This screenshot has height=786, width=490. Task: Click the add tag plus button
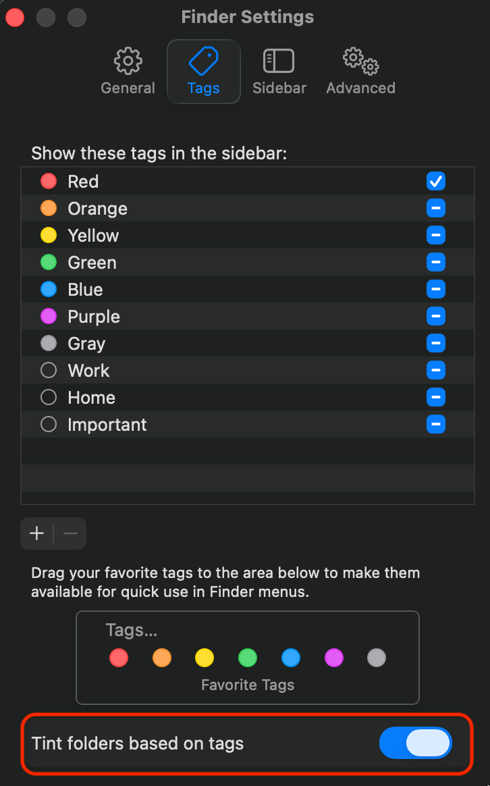[x=37, y=533]
